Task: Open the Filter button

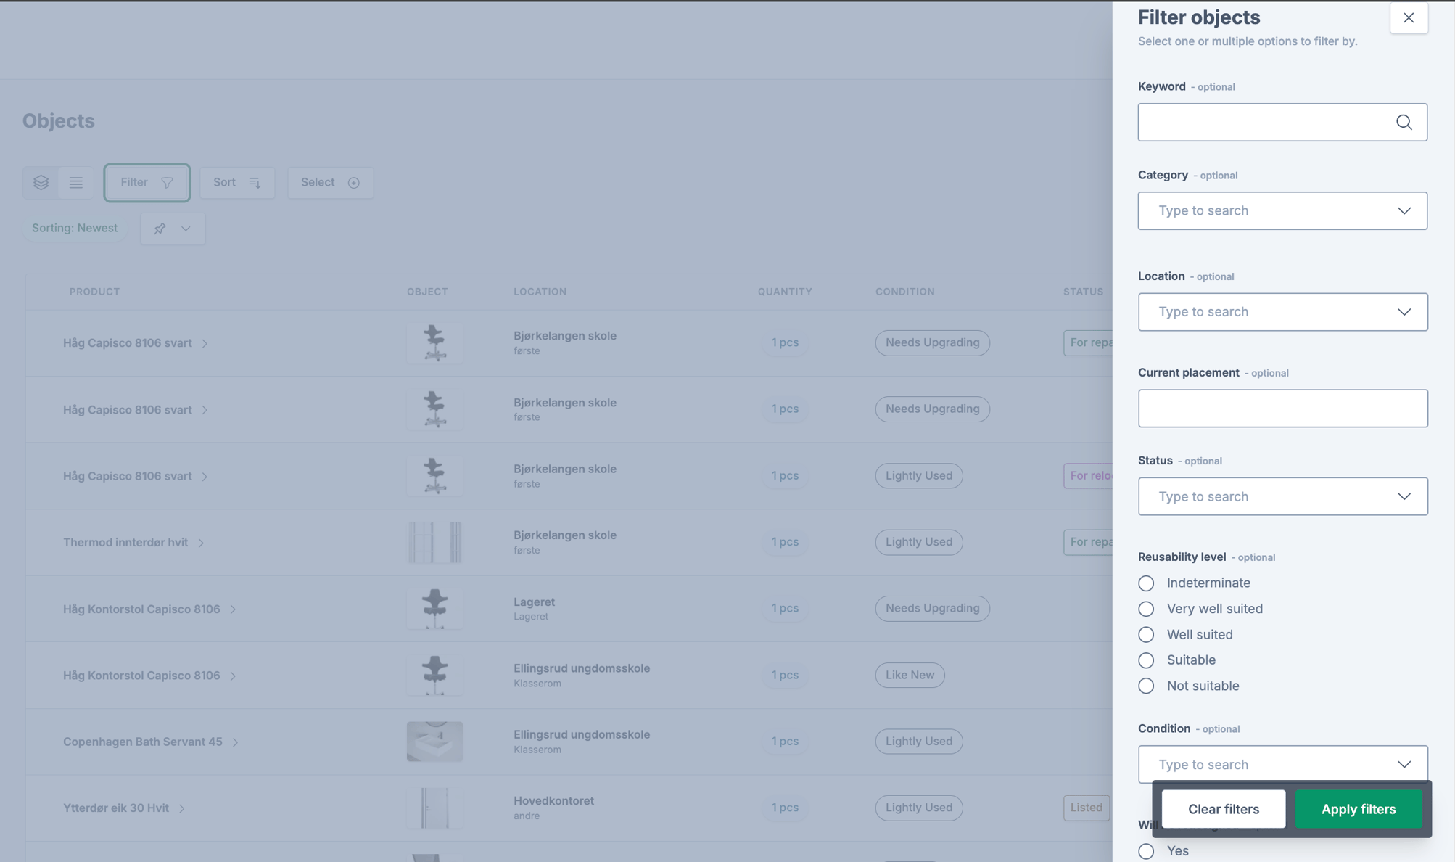Action: 147,182
